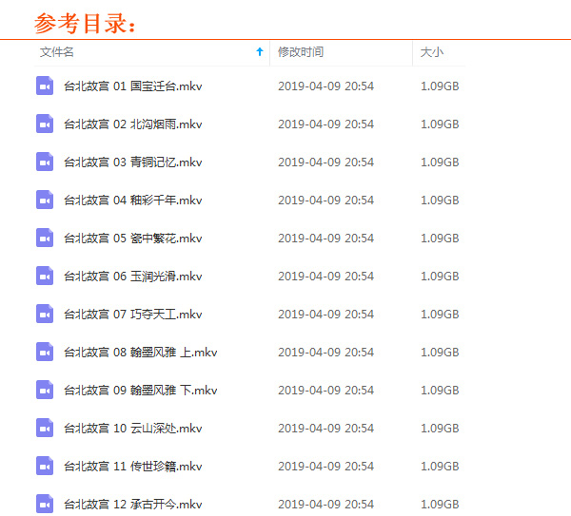Click the 参考目录 heading text
The height and width of the screenshot is (516, 571).
coord(86,23)
